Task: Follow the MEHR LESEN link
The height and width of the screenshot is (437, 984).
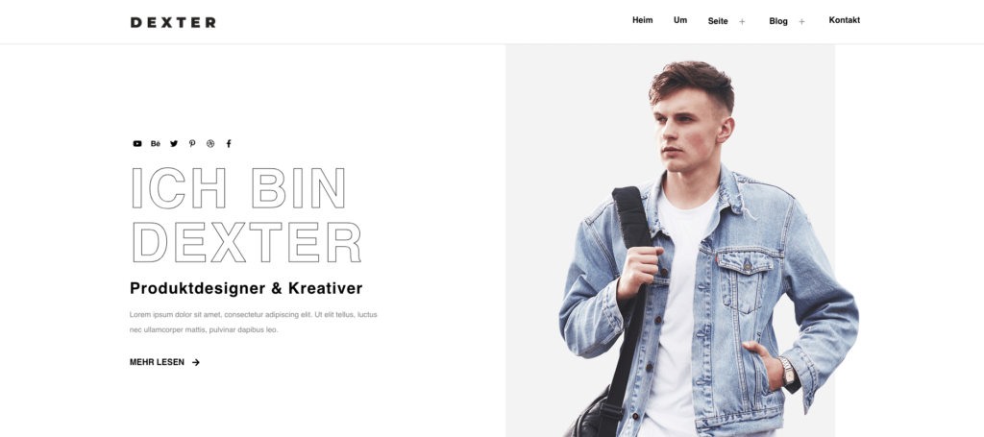Action: pyautogui.click(x=157, y=362)
